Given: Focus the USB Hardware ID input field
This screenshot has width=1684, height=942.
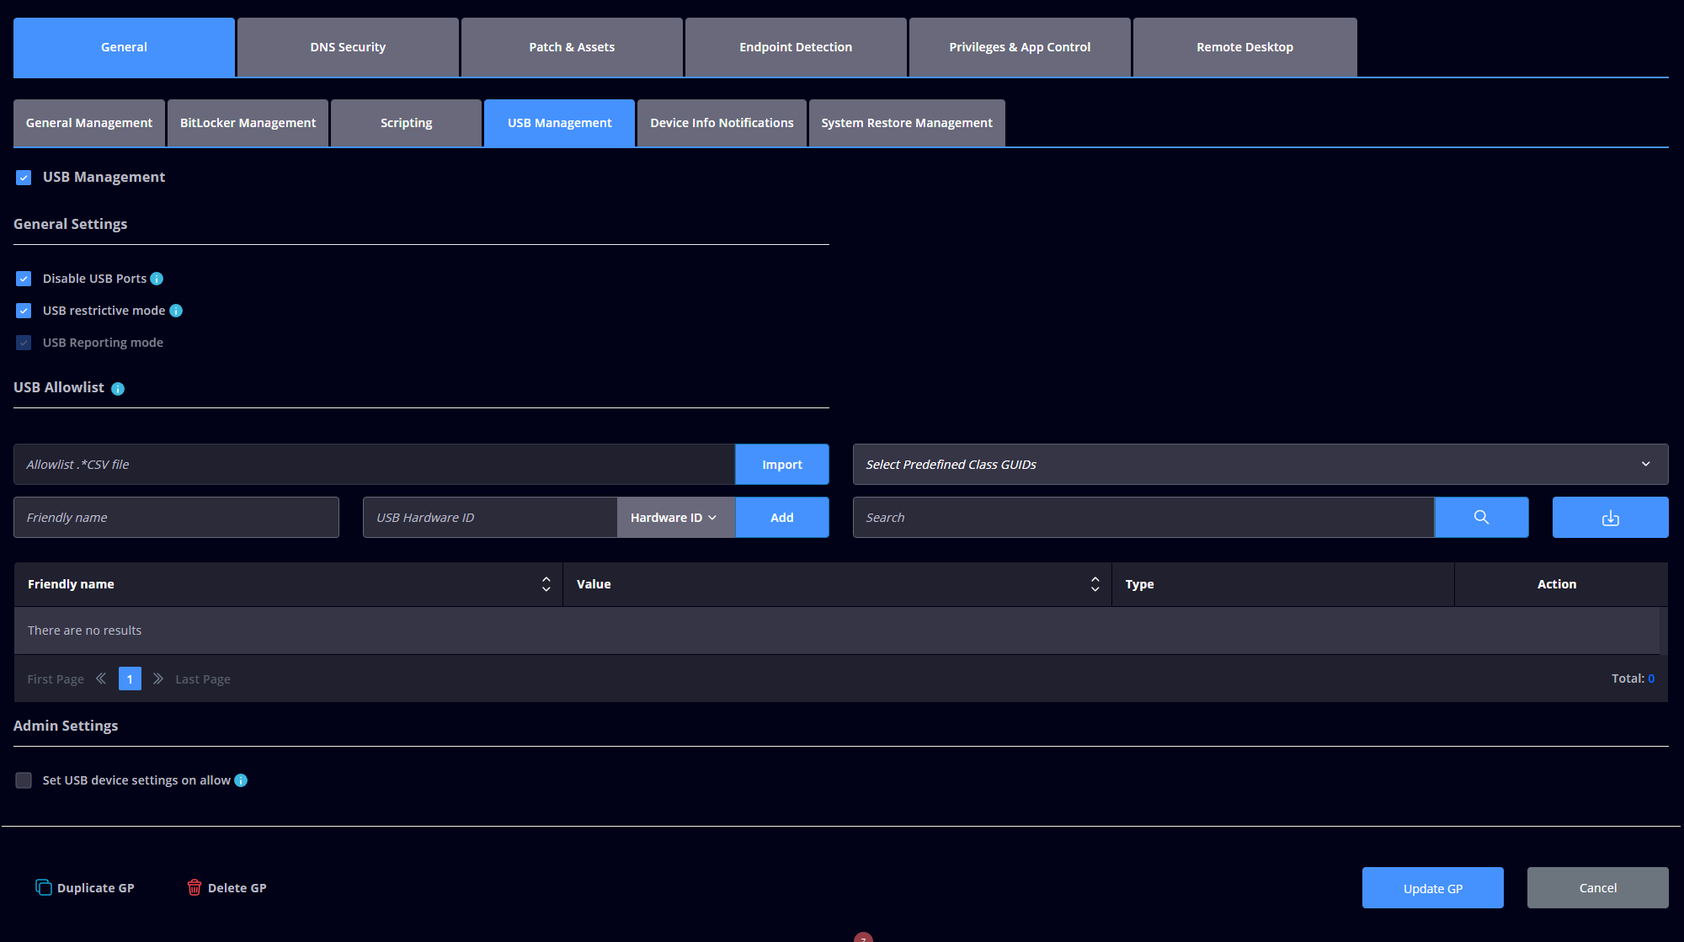Looking at the screenshot, I should [490, 517].
